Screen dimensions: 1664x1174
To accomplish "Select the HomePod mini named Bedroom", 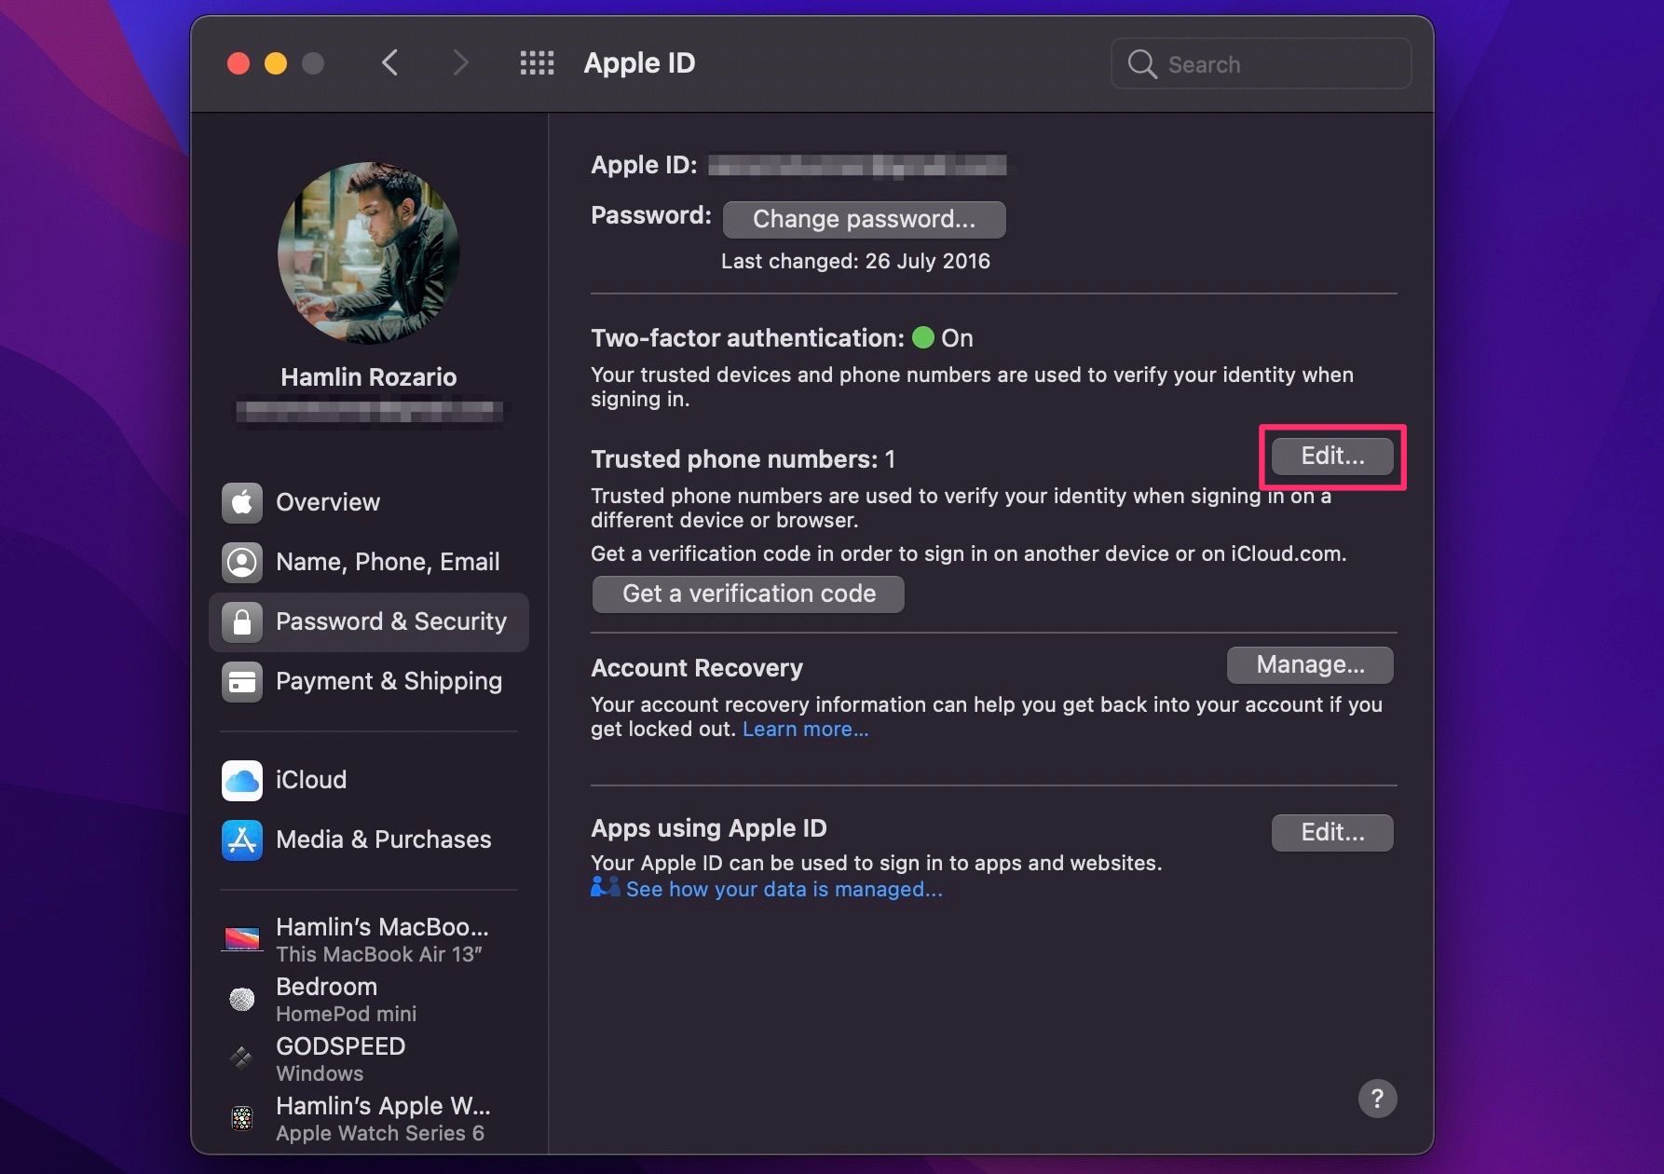I will coord(327,997).
